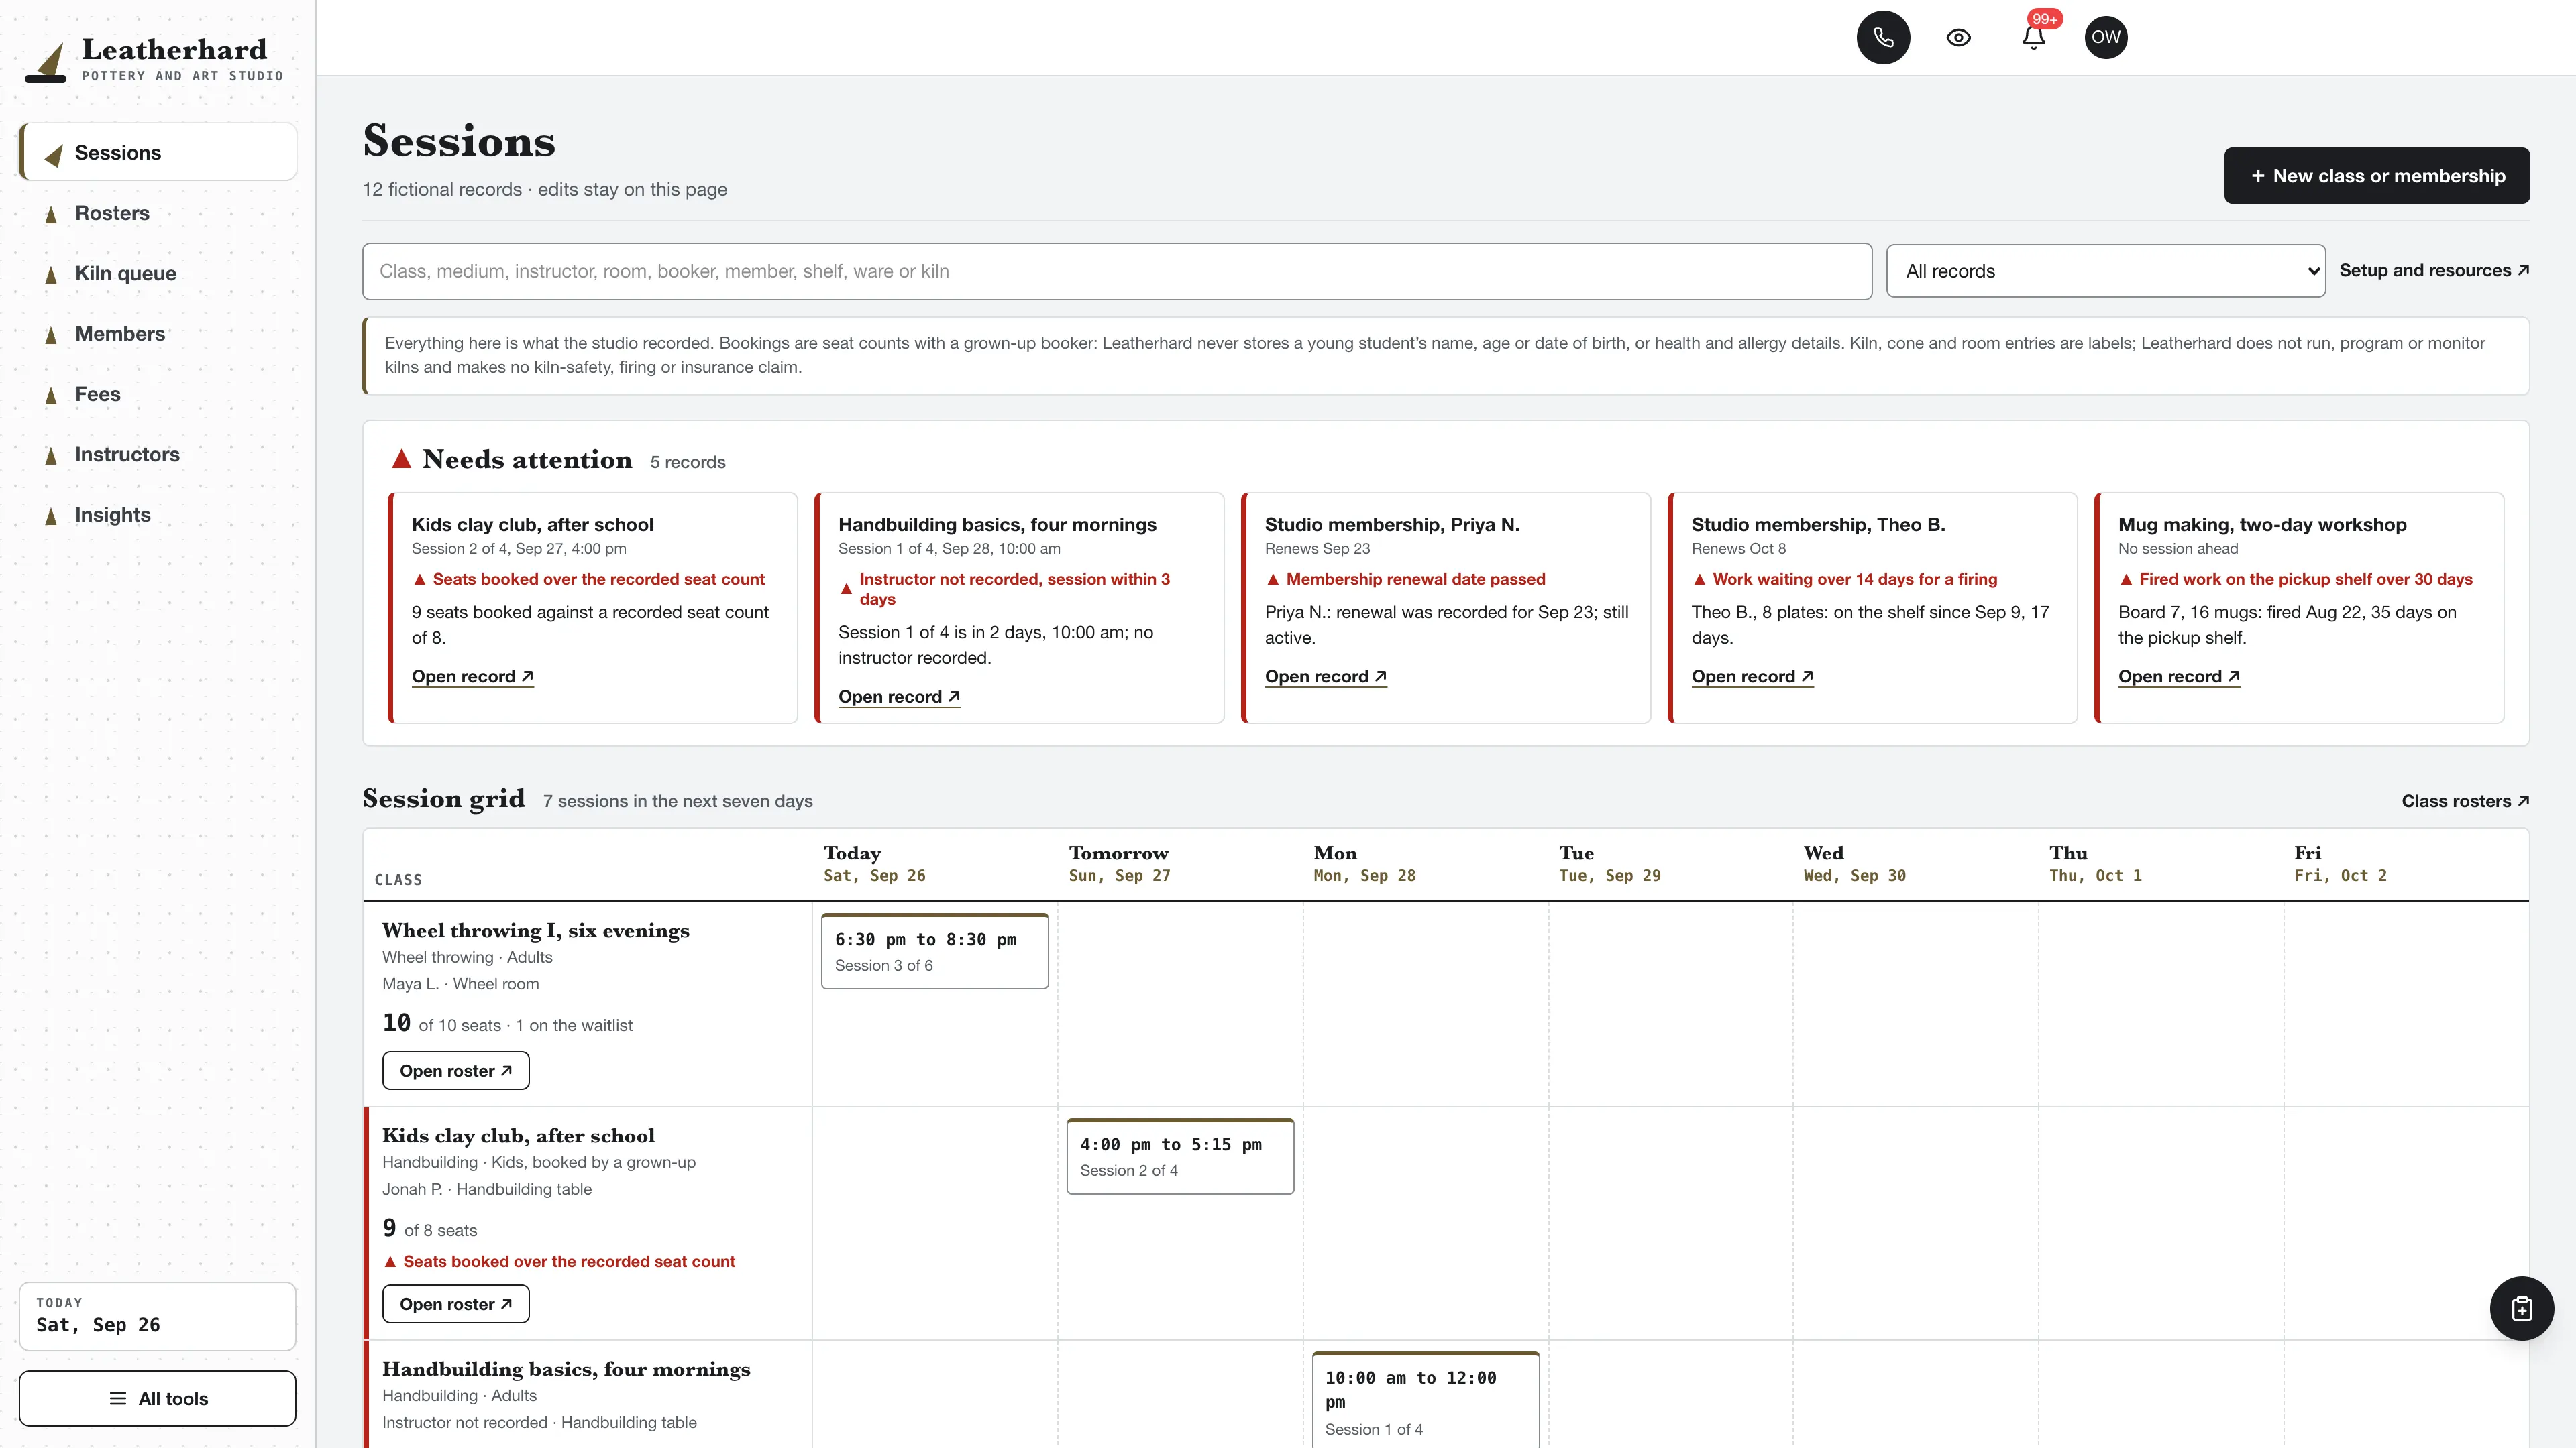Screen dimensions: 2576x1448
Task: Click the Today Sat, Sep 26 sidebar box
Action: pos(158,1316)
